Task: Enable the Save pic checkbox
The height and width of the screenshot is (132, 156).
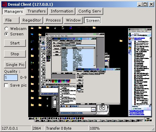Action: click(6, 85)
